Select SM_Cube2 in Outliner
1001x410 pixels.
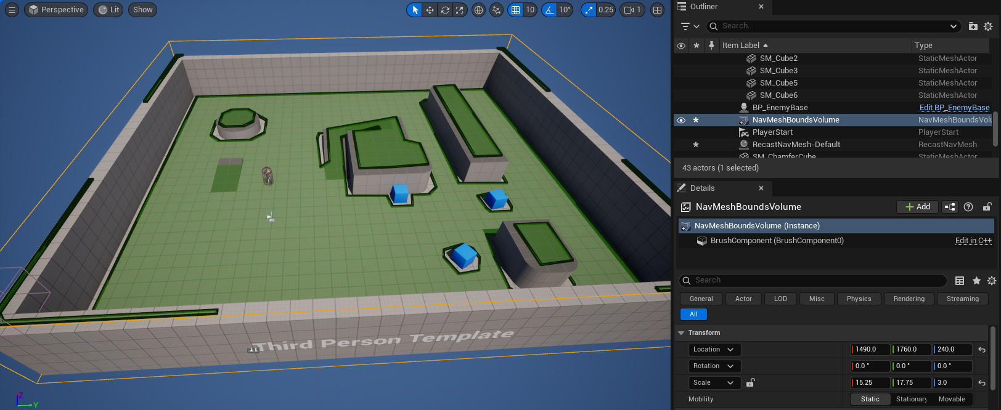pyautogui.click(x=778, y=58)
